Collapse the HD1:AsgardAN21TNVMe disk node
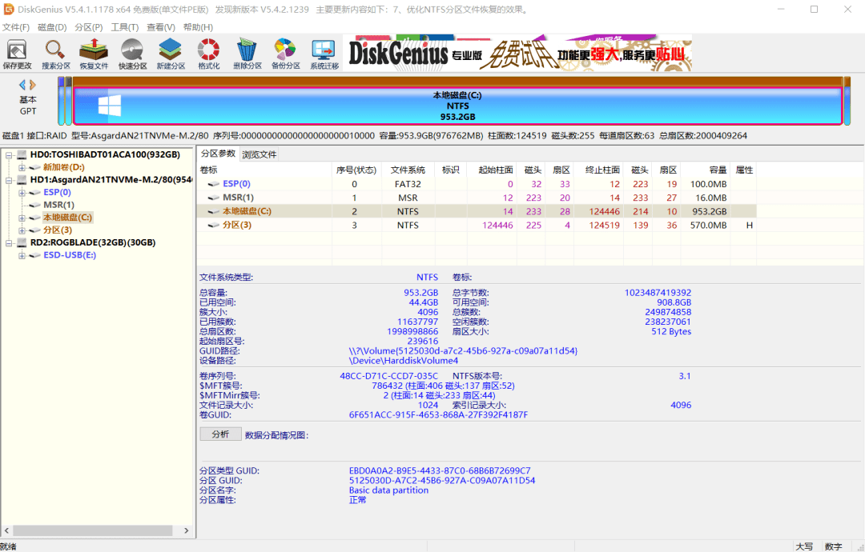The height and width of the screenshot is (552, 865). click(9, 180)
